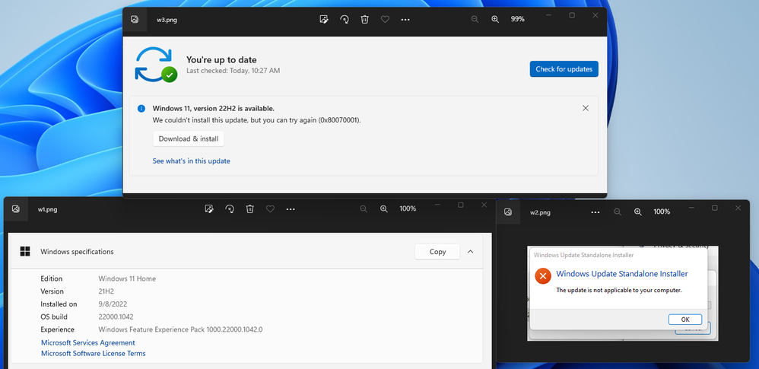Minimize the w2.png window

[691, 208]
